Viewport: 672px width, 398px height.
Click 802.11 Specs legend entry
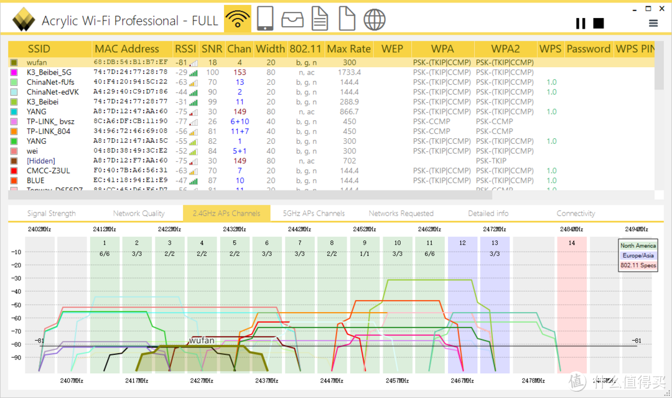point(638,265)
